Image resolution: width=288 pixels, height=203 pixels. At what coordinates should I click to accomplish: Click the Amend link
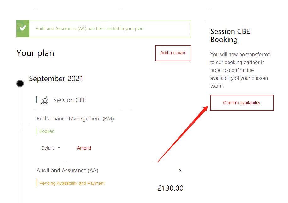point(84,148)
